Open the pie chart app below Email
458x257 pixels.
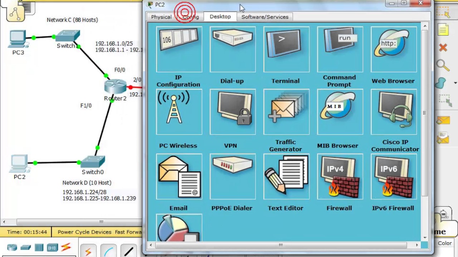click(179, 228)
